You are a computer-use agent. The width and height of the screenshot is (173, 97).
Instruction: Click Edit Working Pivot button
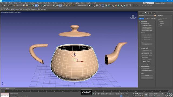click(x=147, y=51)
